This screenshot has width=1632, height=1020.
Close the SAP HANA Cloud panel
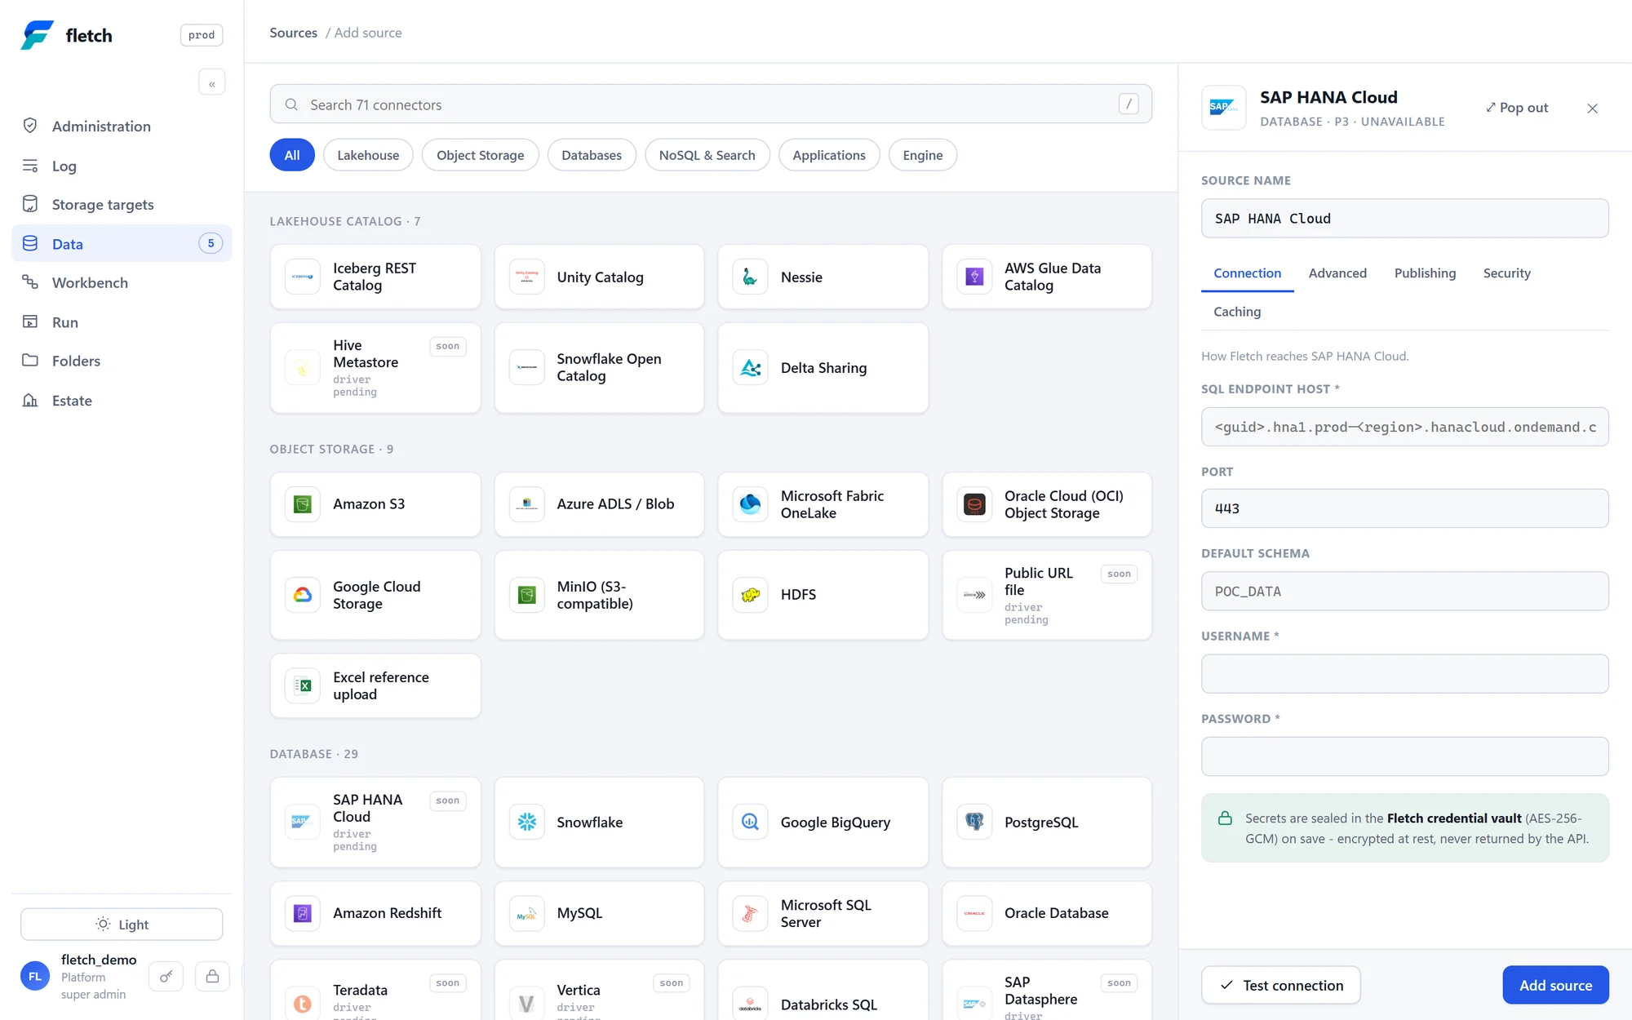(x=1592, y=108)
